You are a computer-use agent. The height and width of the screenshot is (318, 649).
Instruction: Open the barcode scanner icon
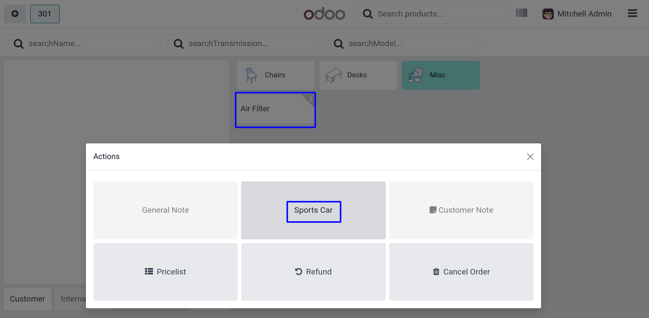[x=522, y=13]
